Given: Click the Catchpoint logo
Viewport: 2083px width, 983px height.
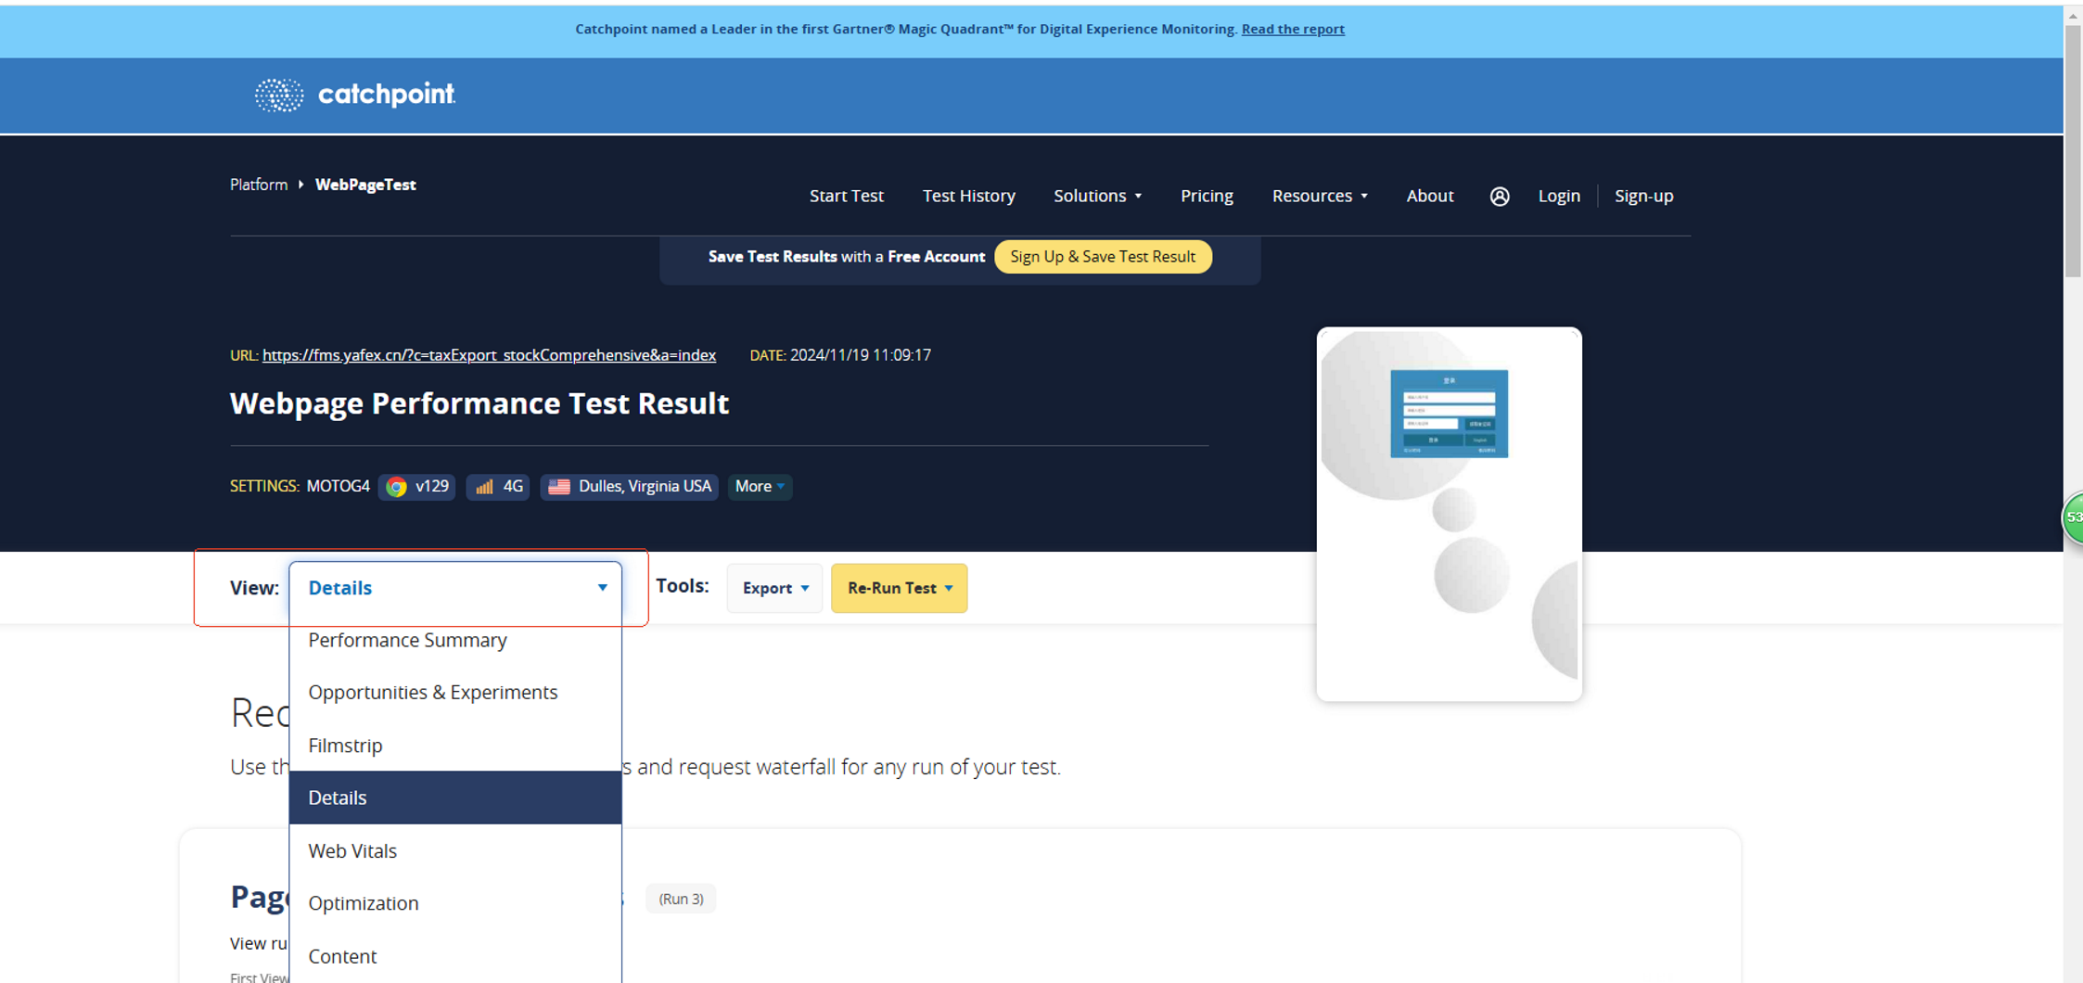Looking at the screenshot, I should point(355,95).
